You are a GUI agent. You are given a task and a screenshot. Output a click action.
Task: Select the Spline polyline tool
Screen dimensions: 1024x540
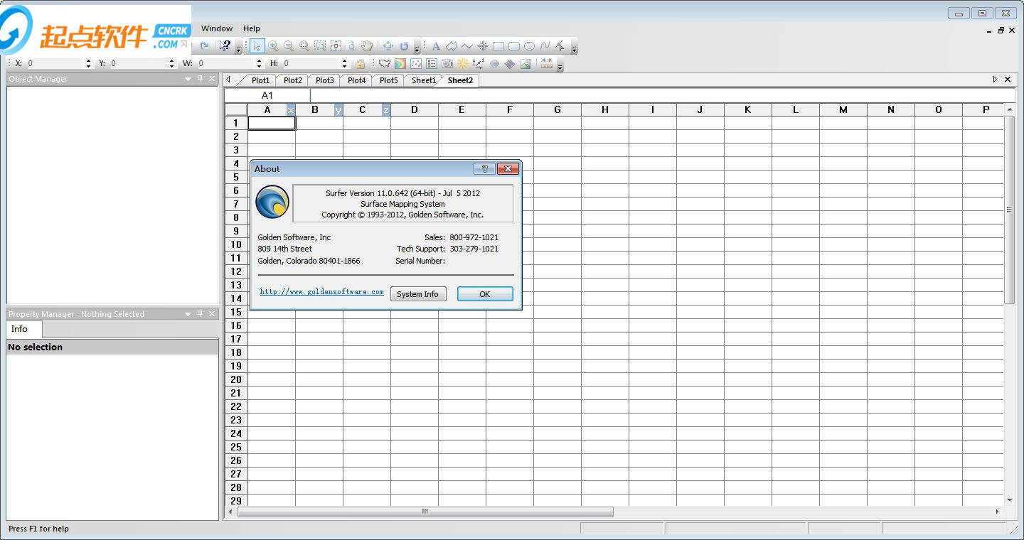[545, 46]
